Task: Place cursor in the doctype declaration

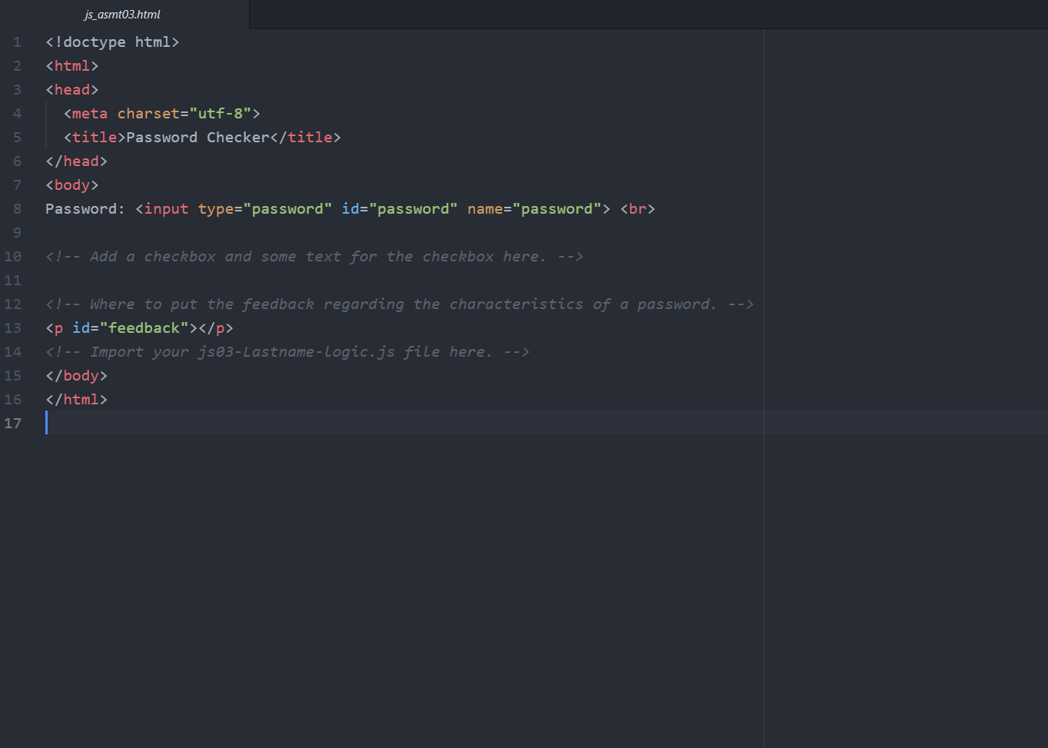Action: pos(111,42)
